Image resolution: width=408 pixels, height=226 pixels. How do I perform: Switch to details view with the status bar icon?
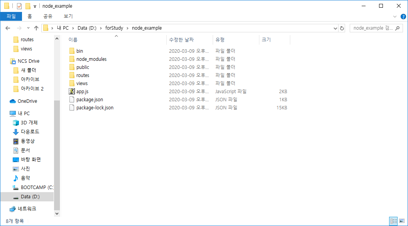coord(393,221)
